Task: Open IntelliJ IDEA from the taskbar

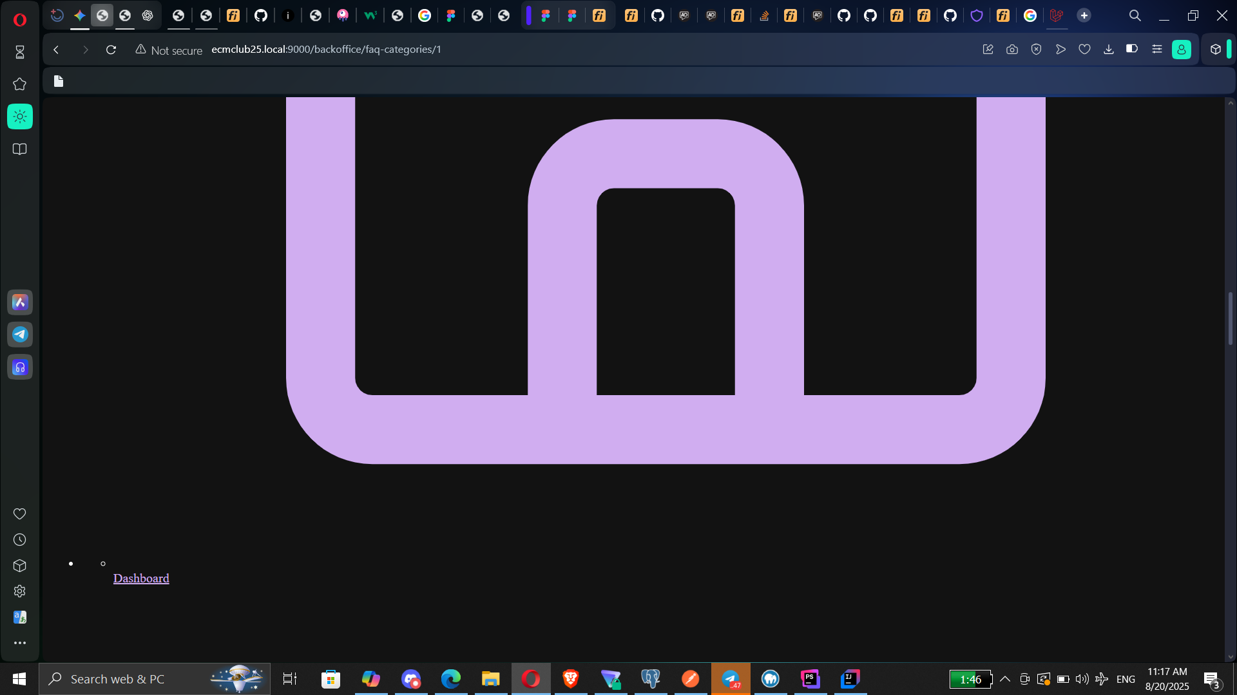Action: 850,679
